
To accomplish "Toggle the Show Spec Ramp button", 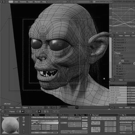I will [x=51, y=117].
